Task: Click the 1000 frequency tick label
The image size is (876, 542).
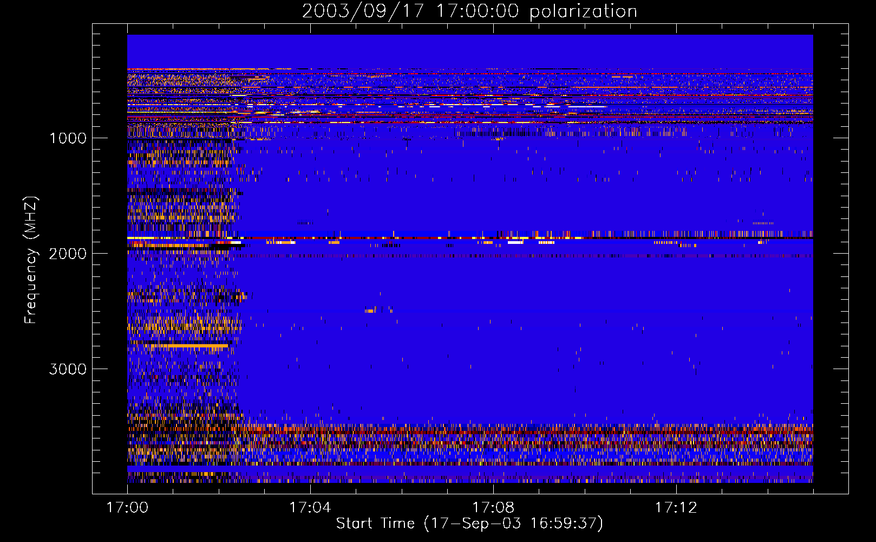Action: (68, 138)
